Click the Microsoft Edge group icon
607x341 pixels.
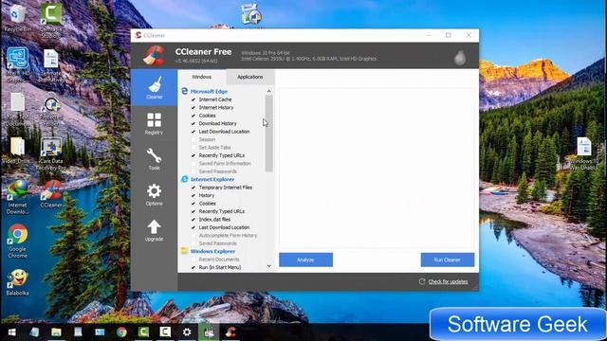(x=185, y=91)
